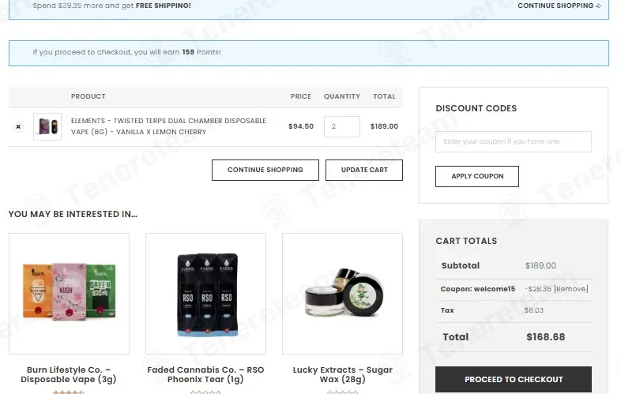Click the 159 Points earning notice
The image size is (621, 394).
[126, 52]
